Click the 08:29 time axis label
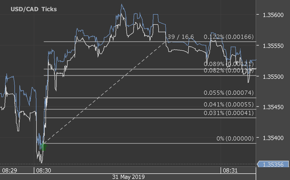The width and height of the screenshot is (290, 180). [x=9, y=170]
